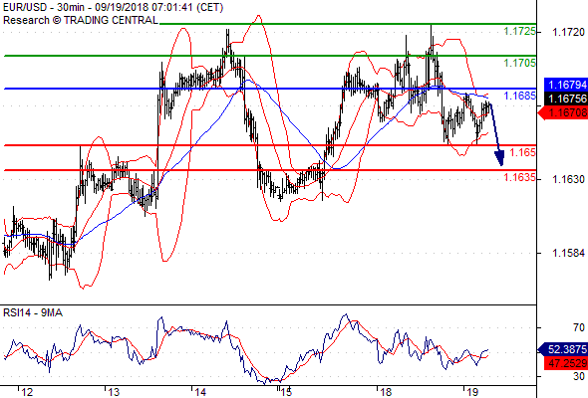Click the blue 1.16794 price tag
The image size is (588, 398).
click(x=566, y=85)
